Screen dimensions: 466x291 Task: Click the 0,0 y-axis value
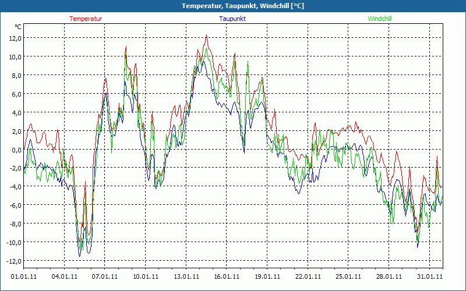(x=17, y=150)
